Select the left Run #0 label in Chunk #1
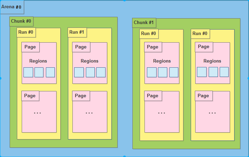 click(x=149, y=34)
